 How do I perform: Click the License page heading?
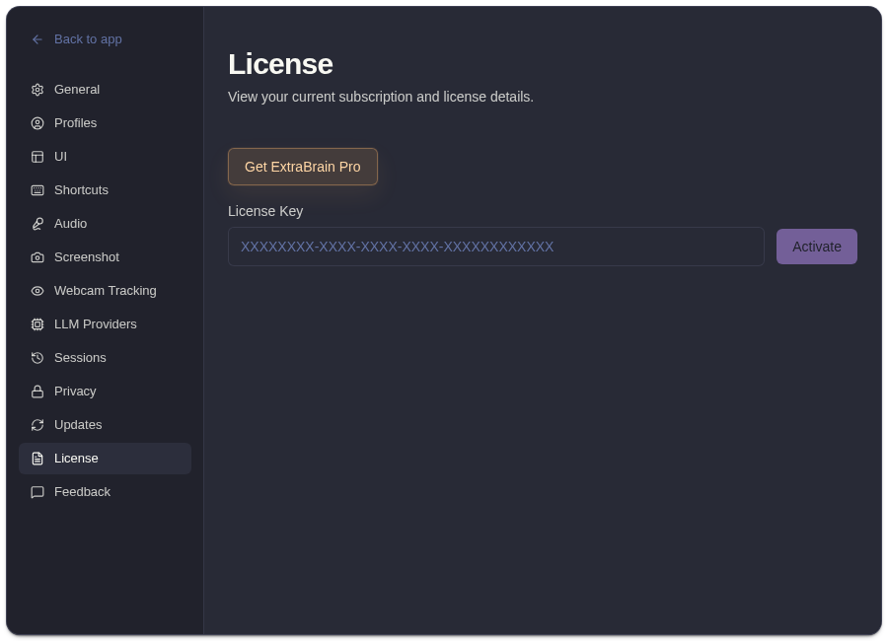click(280, 64)
